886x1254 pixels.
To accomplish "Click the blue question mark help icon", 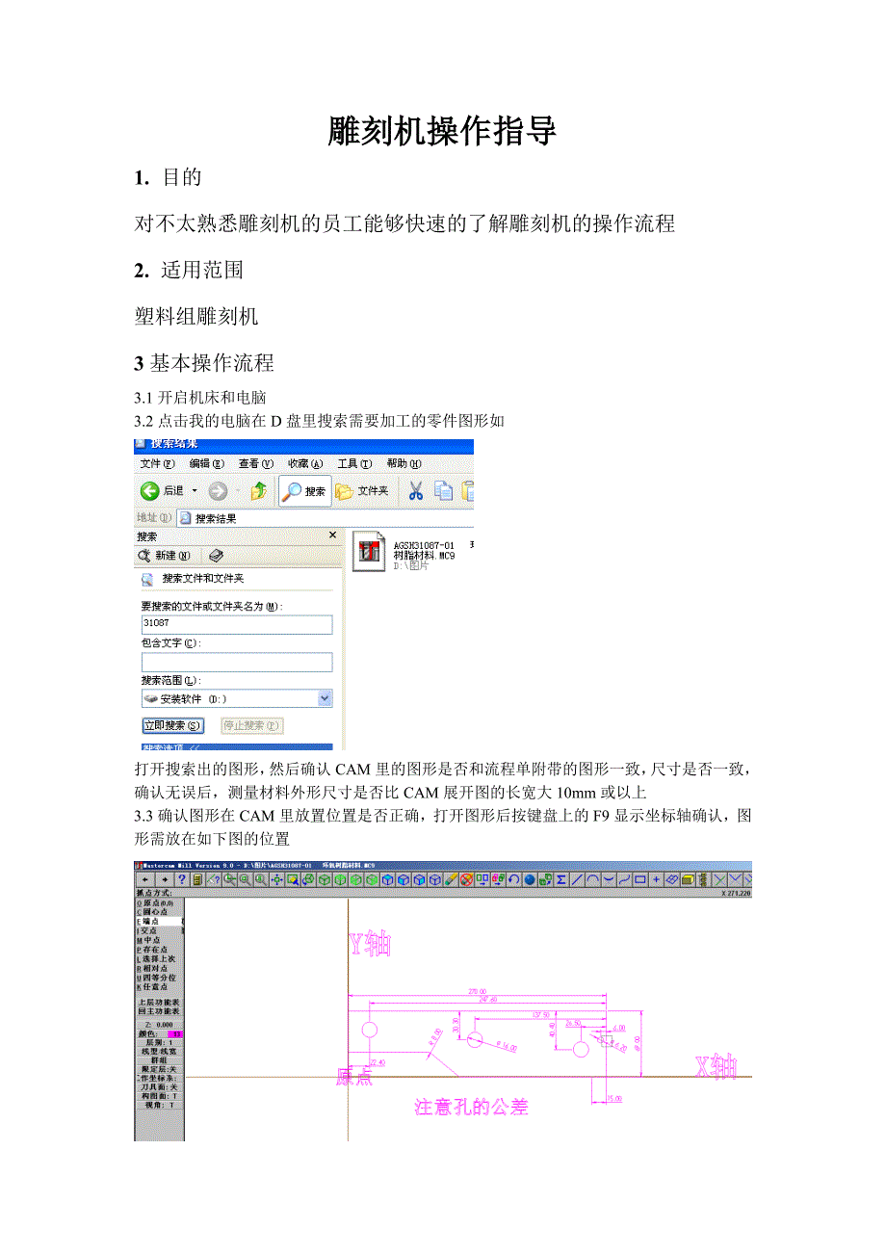I will 180,879.
